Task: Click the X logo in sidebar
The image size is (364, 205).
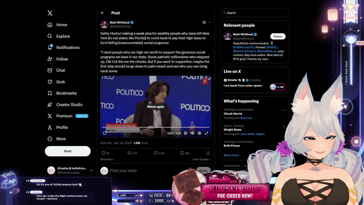Action: pos(50,13)
